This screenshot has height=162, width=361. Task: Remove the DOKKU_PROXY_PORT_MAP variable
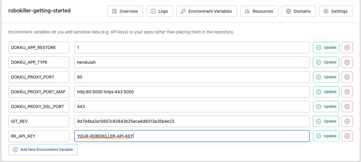pos(347,92)
